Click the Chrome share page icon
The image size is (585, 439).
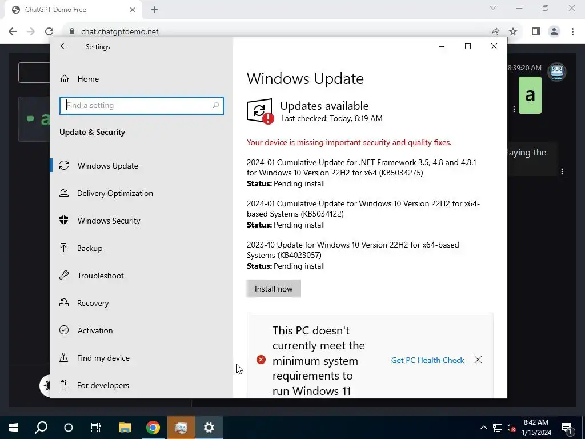click(495, 31)
